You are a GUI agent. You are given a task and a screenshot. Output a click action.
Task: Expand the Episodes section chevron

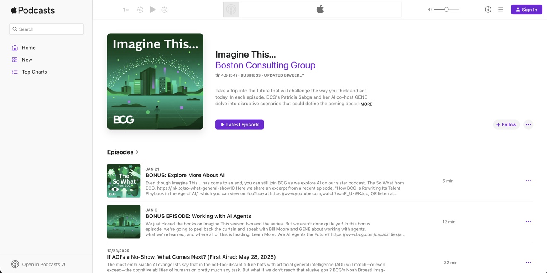pyautogui.click(x=137, y=152)
